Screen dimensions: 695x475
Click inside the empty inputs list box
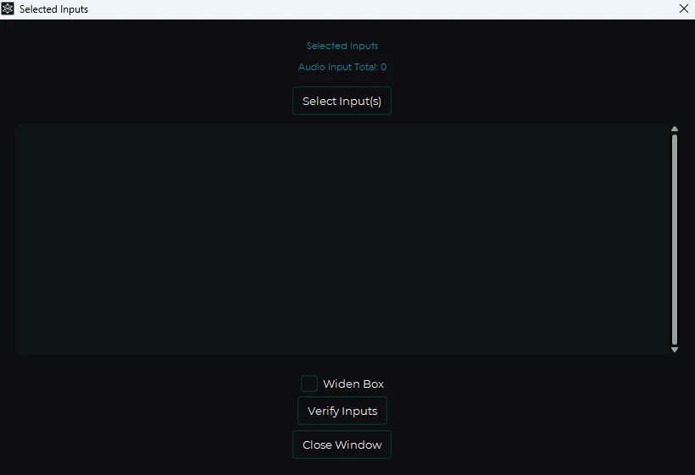coord(339,239)
